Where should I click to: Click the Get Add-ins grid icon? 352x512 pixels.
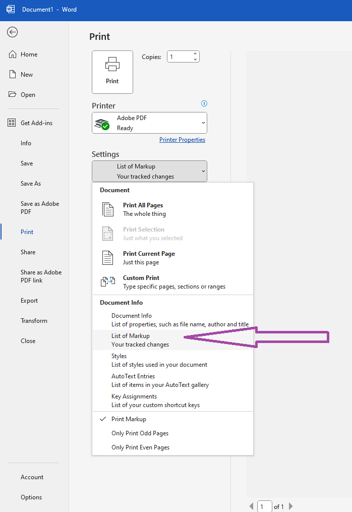tap(12, 123)
